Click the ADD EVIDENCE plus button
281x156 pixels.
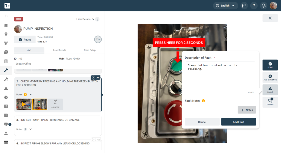click(x=270, y=78)
